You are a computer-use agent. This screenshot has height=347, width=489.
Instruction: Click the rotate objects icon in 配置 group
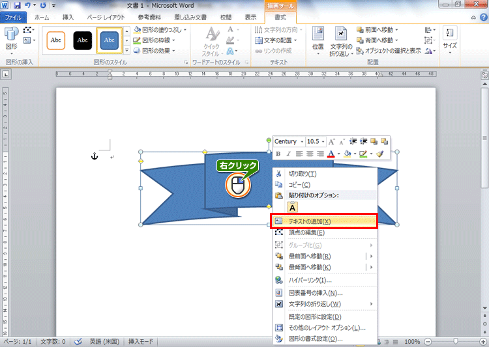click(430, 51)
